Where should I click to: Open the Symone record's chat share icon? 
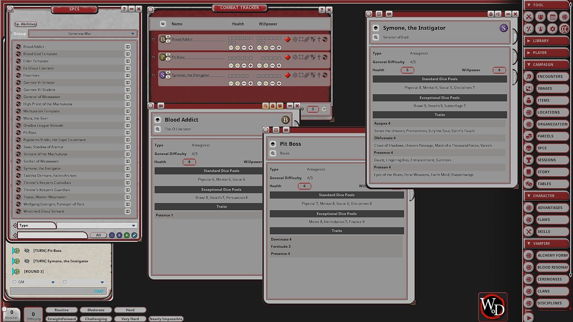[389, 14]
